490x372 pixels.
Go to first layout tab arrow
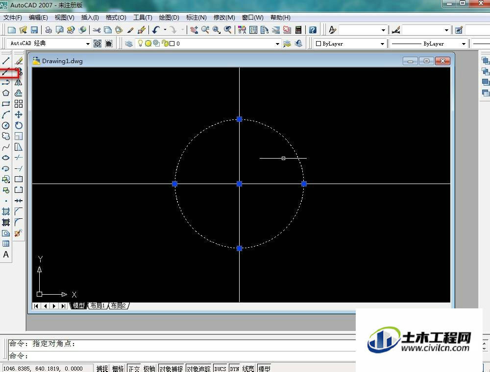point(36,306)
